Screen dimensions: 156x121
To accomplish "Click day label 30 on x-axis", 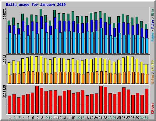I will [142, 118].
